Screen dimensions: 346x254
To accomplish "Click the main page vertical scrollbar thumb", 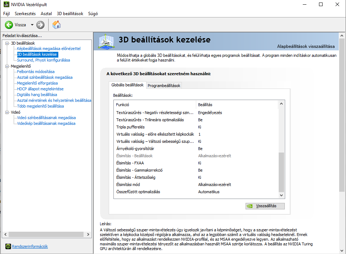I will pyautogui.click(x=342, y=115).
